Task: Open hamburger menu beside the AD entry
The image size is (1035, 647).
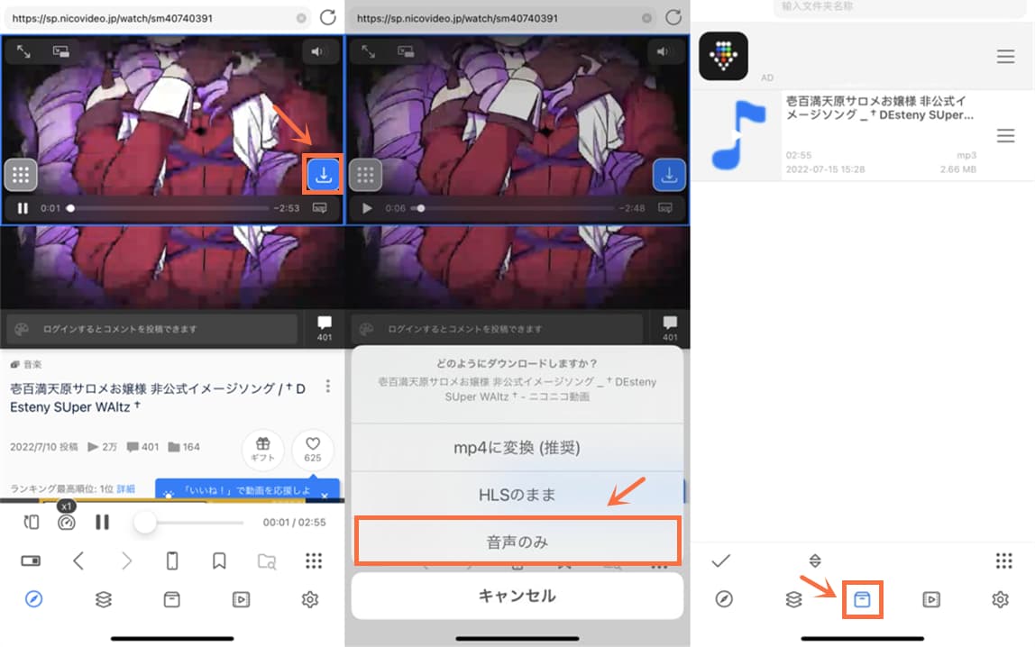Action: [x=1005, y=57]
